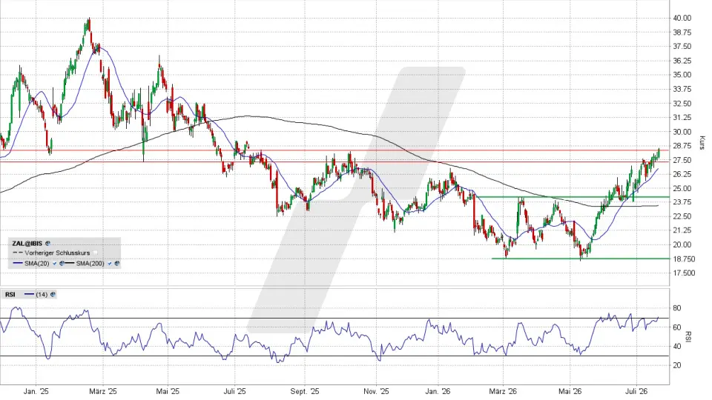712x400 pixels.
Task: Click the Jan. '26 date label
Action: click(438, 391)
